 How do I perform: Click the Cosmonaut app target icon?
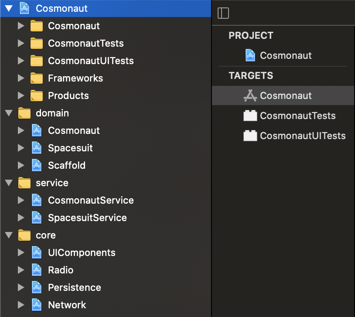pyautogui.click(x=250, y=95)
